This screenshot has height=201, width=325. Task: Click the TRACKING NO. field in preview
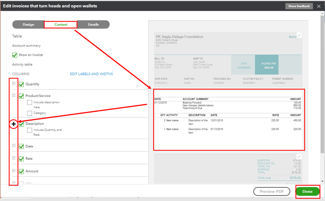[222, 81]
